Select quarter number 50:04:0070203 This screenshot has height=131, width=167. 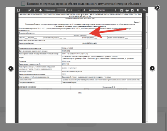67,48
